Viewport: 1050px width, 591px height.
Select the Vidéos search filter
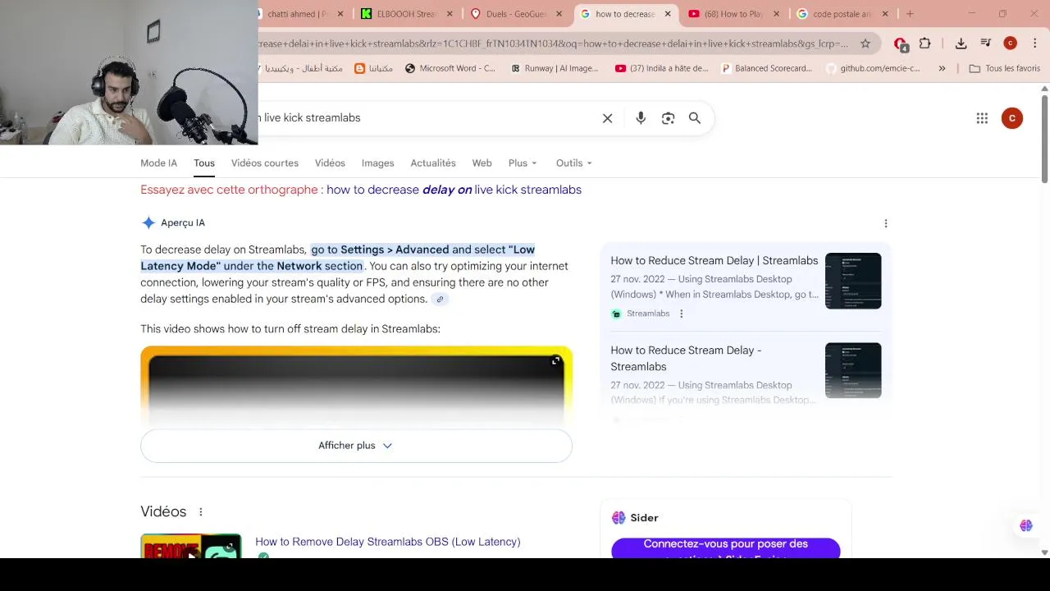[x=330, y=163]
